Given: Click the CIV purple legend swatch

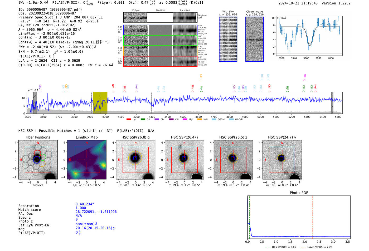Looking at the screenshot, I should point(157,120).
